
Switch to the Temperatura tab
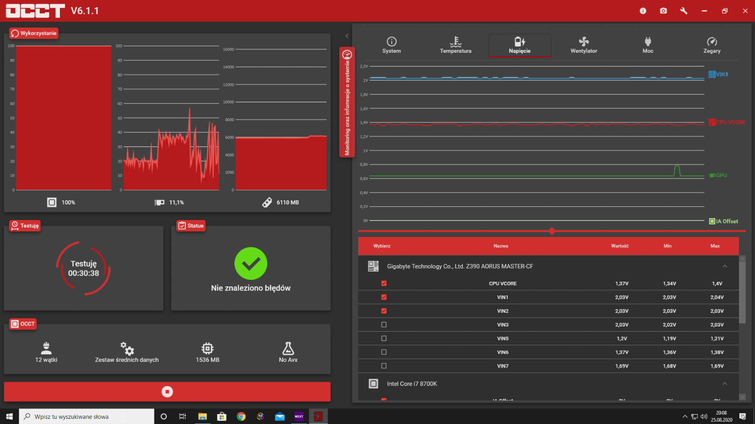456,45
